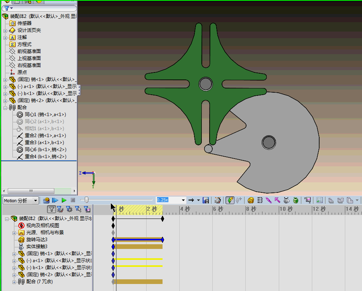Click the playback time slider handle
Image resolution: width=362 pixels, height=291 pixels.
tap(86, 200)
